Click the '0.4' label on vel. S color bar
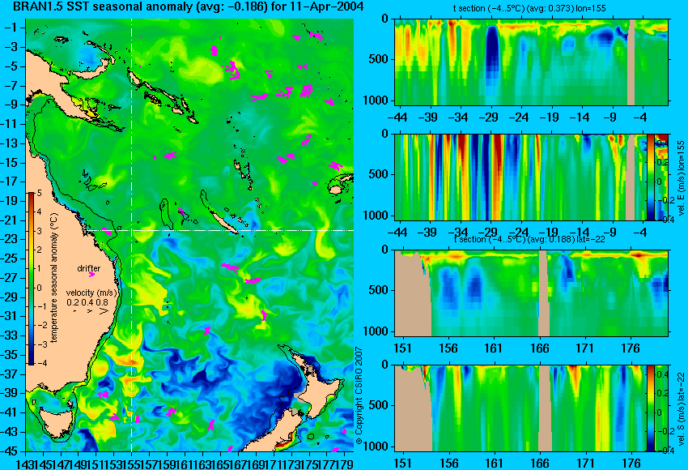688x470 pixels. coord(661,374)
